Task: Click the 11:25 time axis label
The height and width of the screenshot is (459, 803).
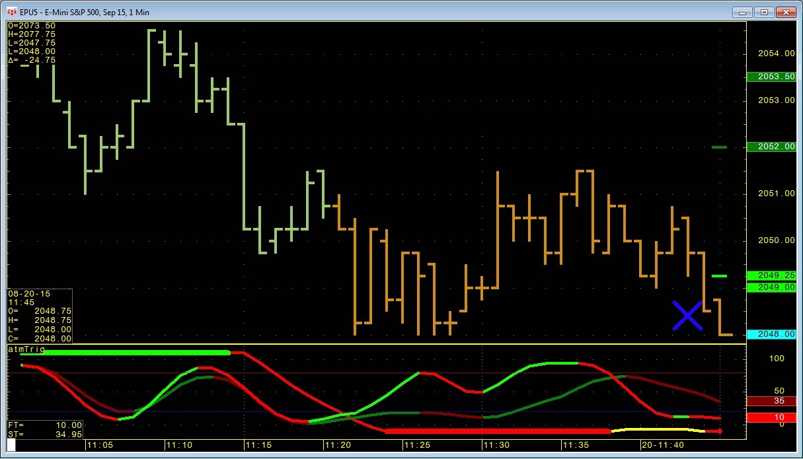Action: (x=417, y=446)
